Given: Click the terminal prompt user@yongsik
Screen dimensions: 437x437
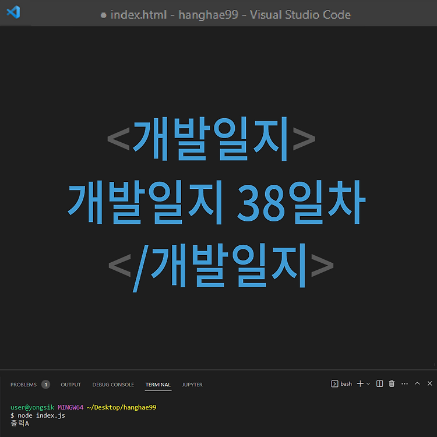Looking at the screenshot, I should (32, 407).
